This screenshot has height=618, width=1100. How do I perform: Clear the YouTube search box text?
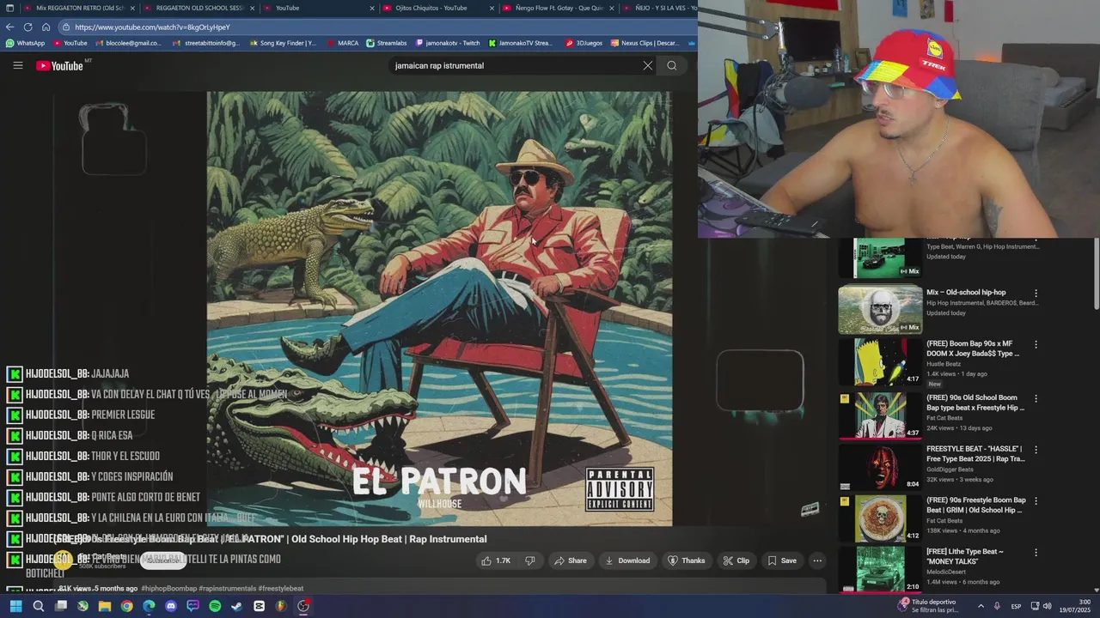[648, 65]
